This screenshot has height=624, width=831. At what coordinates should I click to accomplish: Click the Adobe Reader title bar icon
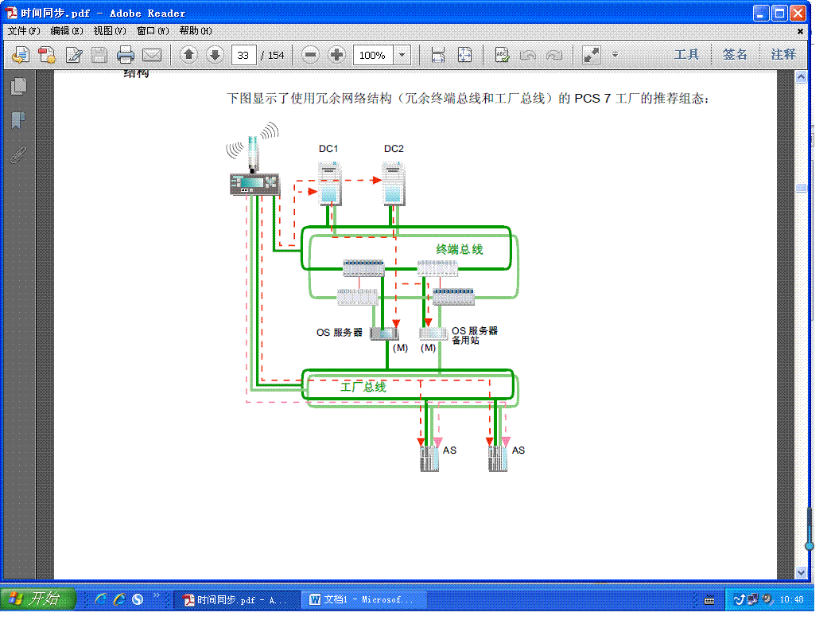pos(11,13)
